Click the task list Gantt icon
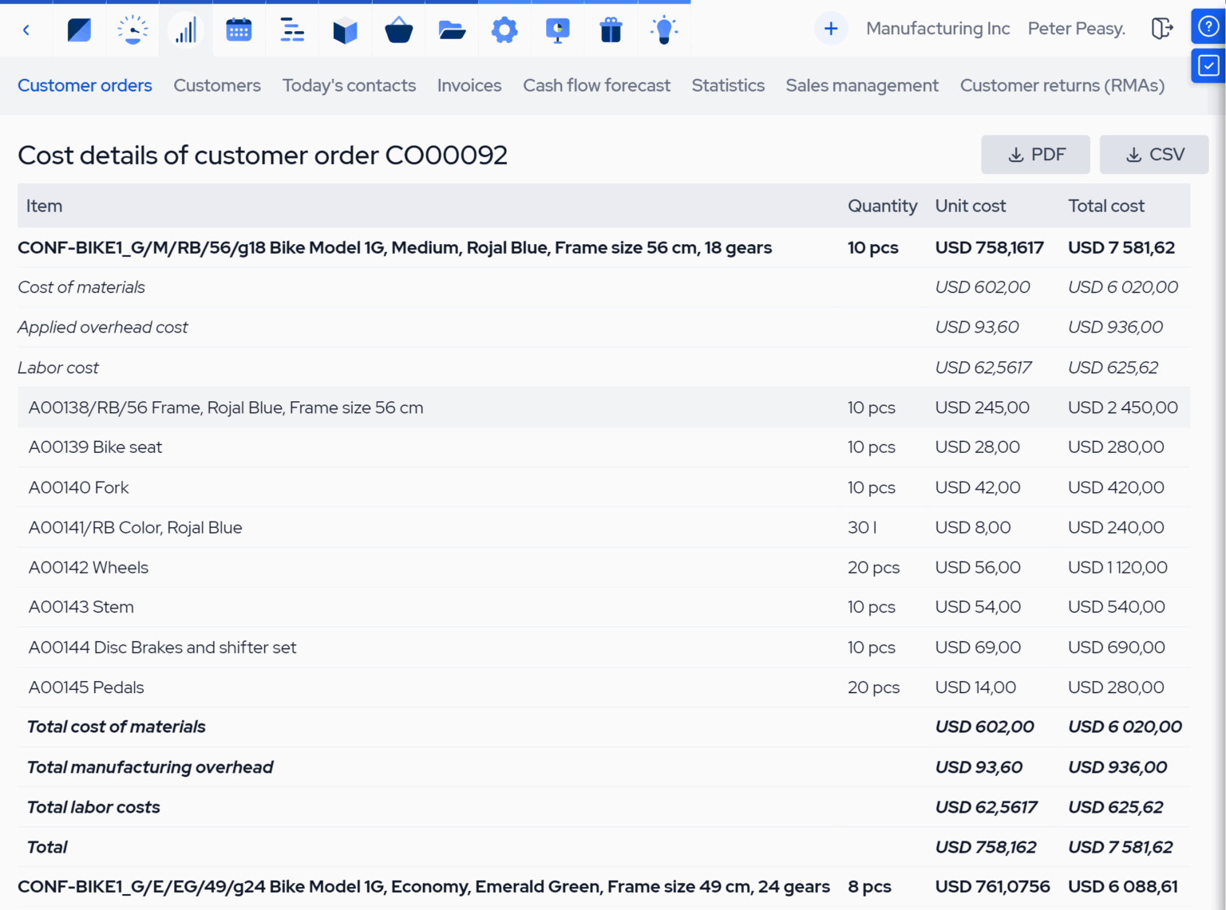Viewport: 1226px width, 910px height. [291, 30]
